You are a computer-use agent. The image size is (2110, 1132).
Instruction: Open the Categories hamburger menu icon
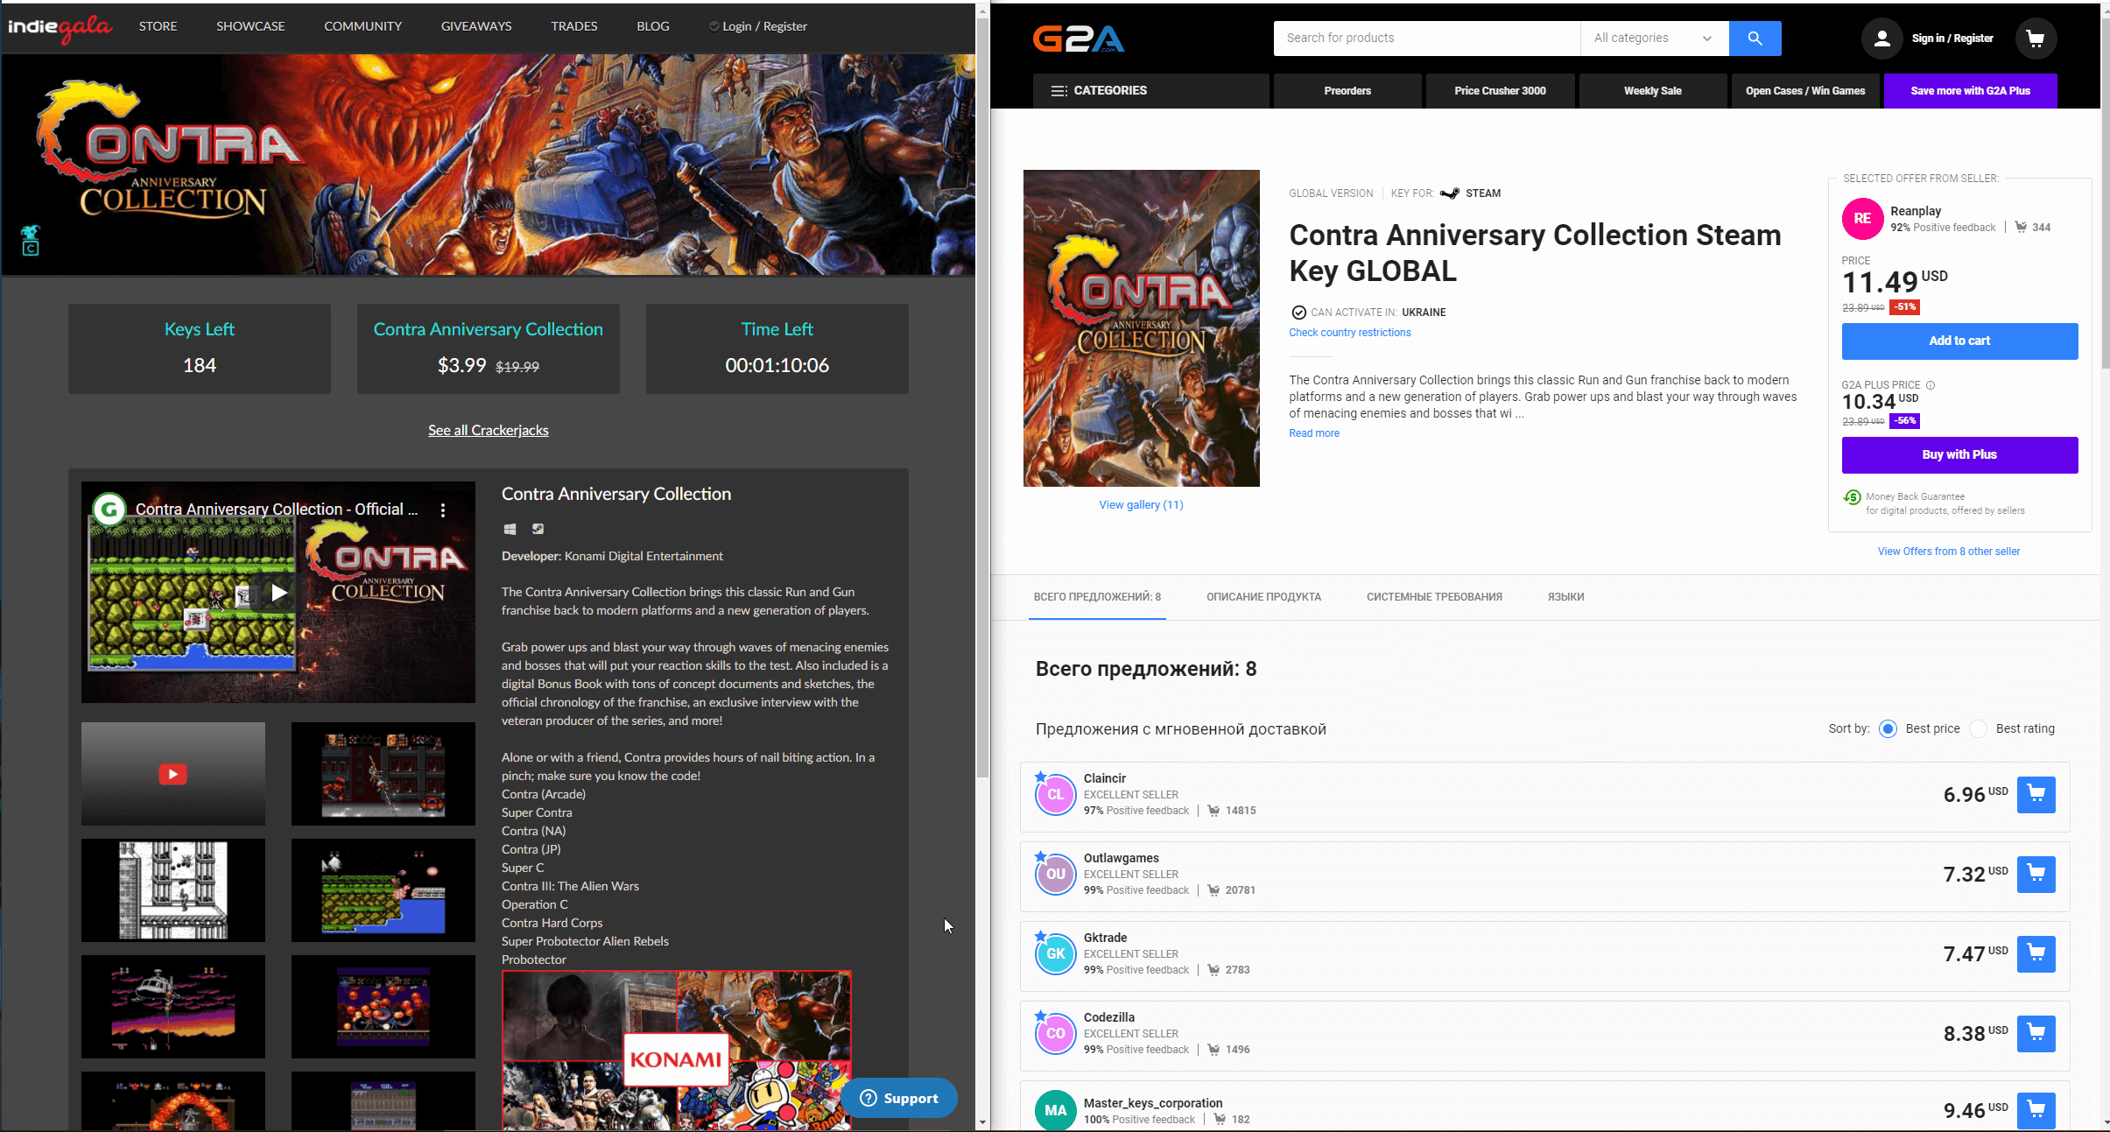coord(1059,91)
